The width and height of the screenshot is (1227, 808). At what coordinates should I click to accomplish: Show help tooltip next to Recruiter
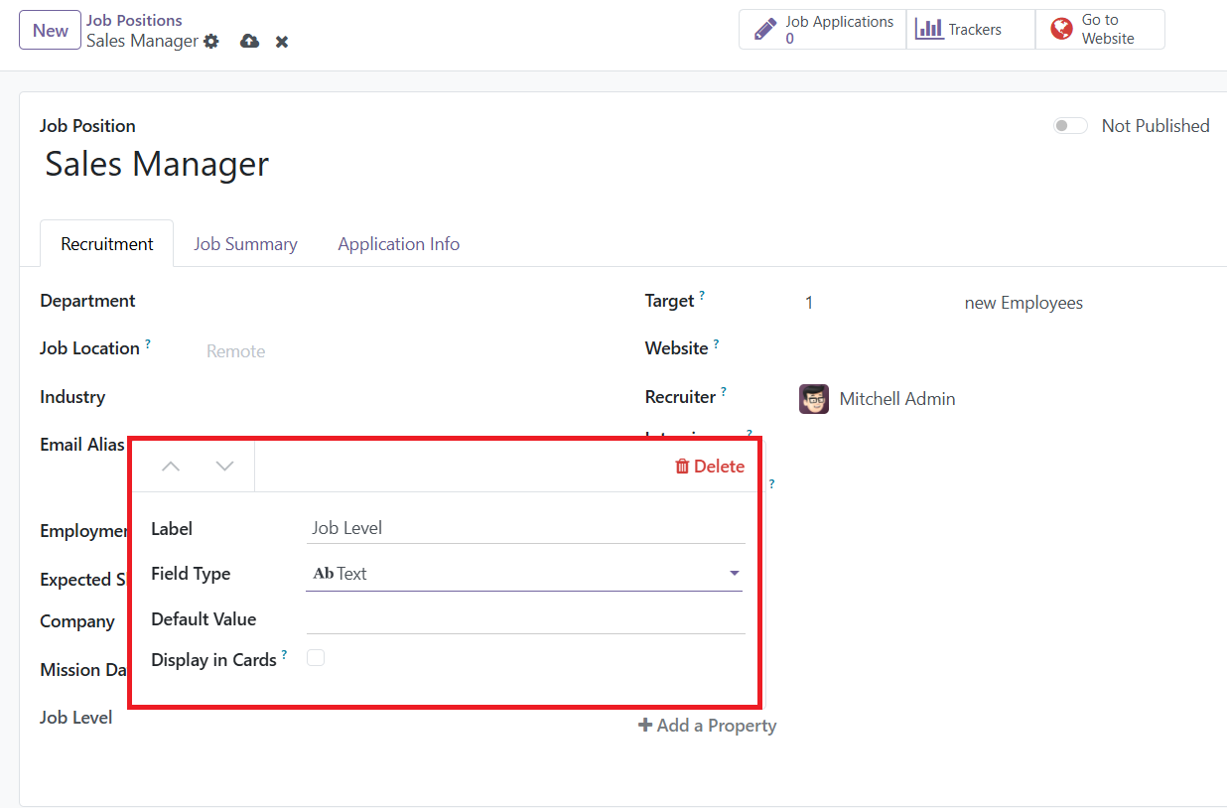tap(724, 392)
